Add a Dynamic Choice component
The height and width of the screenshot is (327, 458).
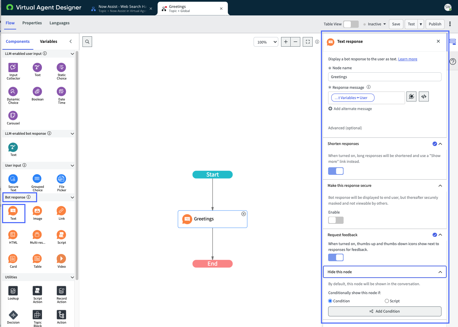pyautogui.click(x=13, y=96)
